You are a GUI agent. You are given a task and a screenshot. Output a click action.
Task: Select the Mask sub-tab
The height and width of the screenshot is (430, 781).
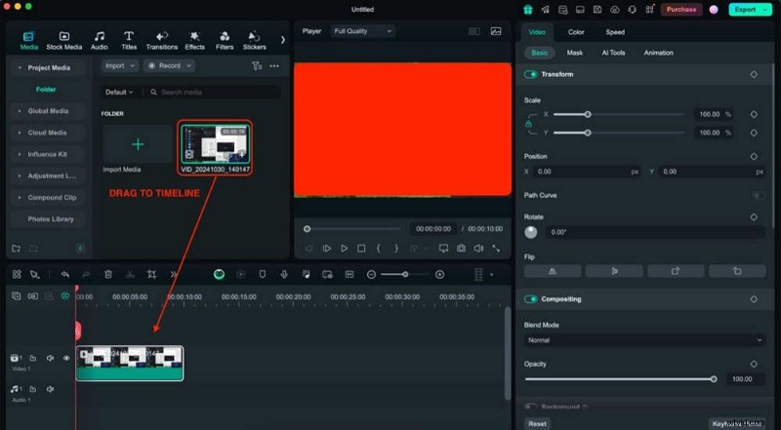(575, 53)
